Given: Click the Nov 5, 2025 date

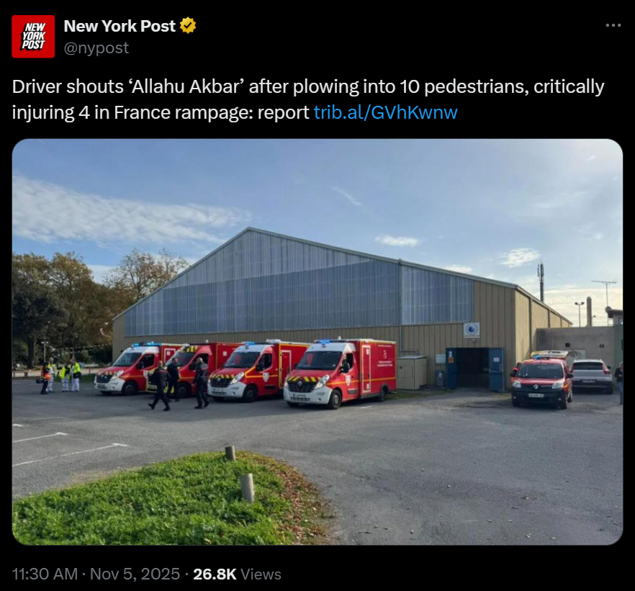Looking at the screenshot, I should click(135, 574).
